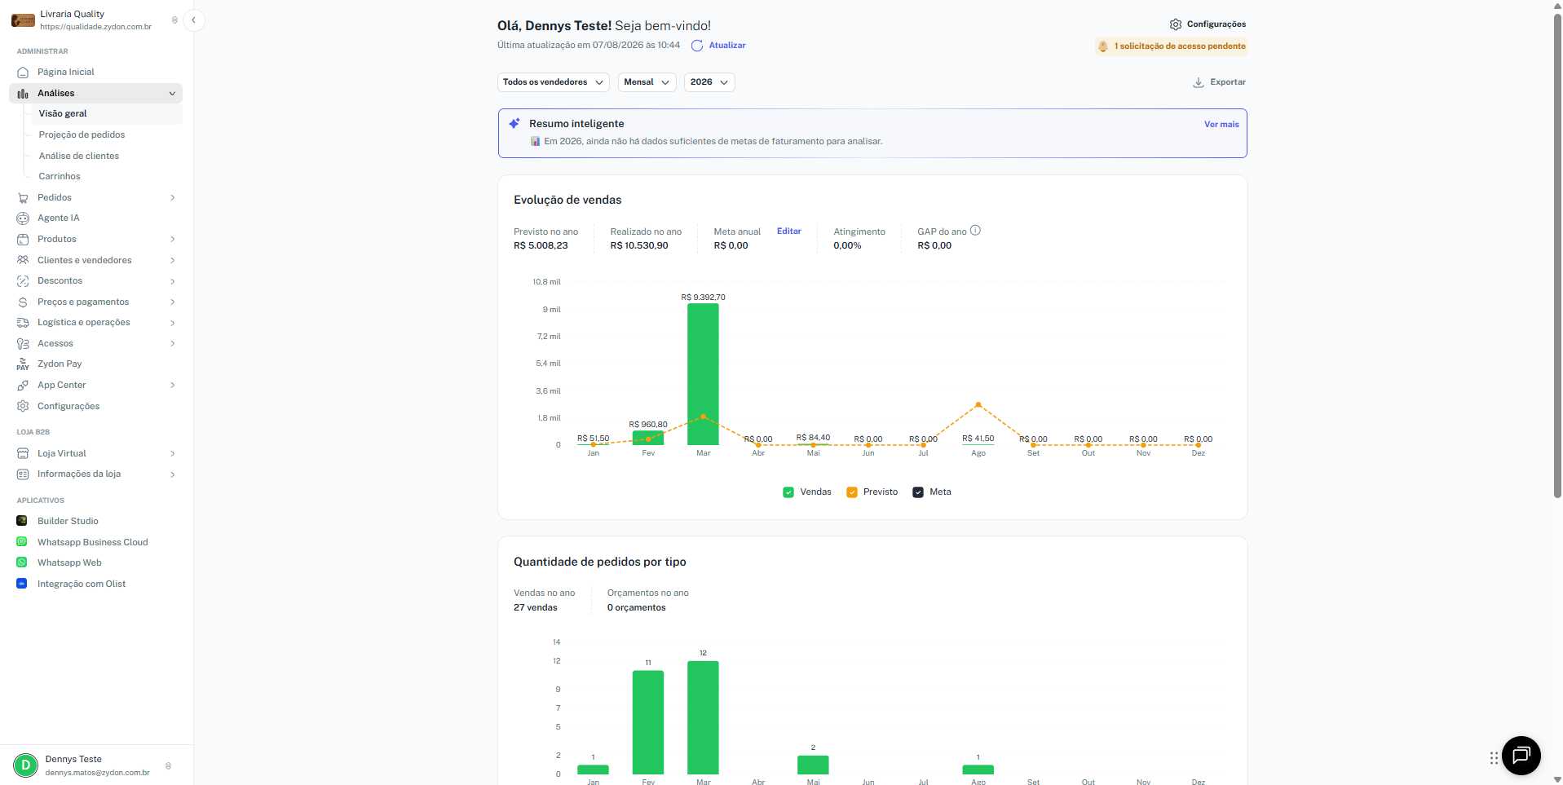Open the 2026 year dropdown

tap(709, 82)
